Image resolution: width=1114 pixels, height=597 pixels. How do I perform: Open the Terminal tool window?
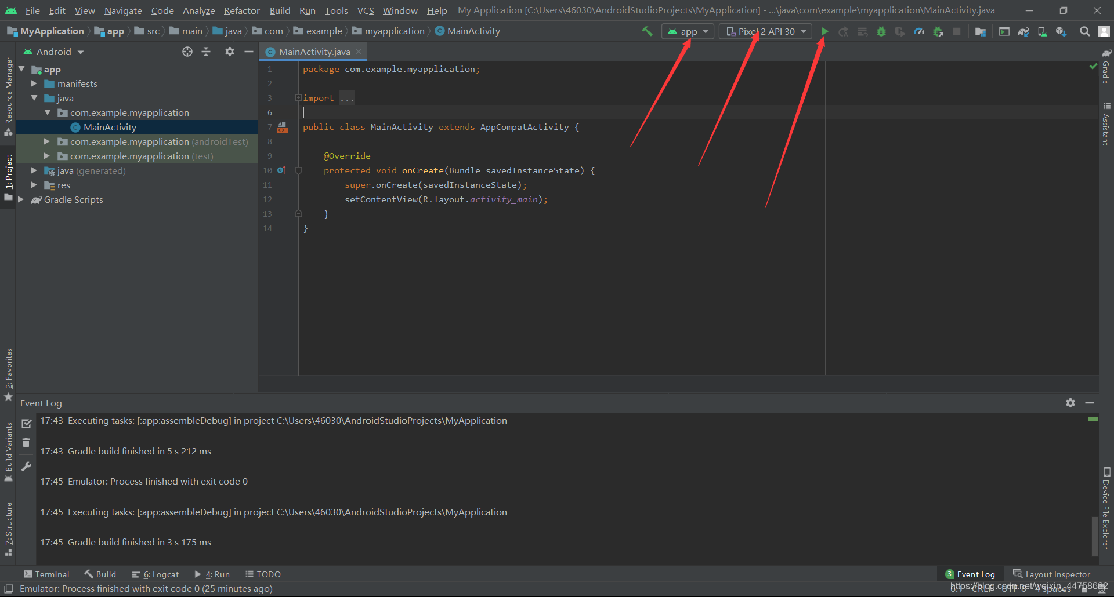coord(46,574)
